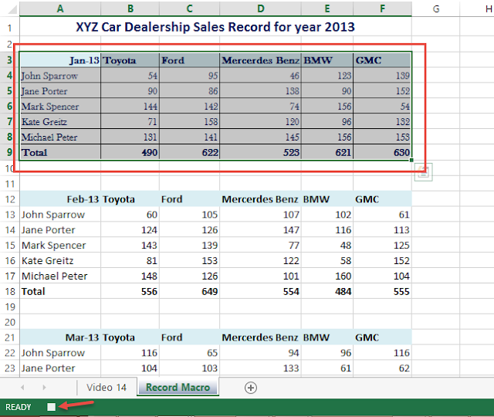Add a new sheet with the plus button

251,388
